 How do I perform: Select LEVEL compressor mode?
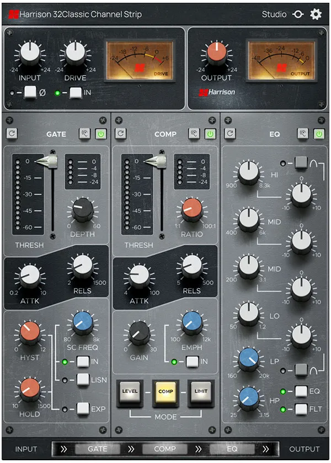(130, 392)
